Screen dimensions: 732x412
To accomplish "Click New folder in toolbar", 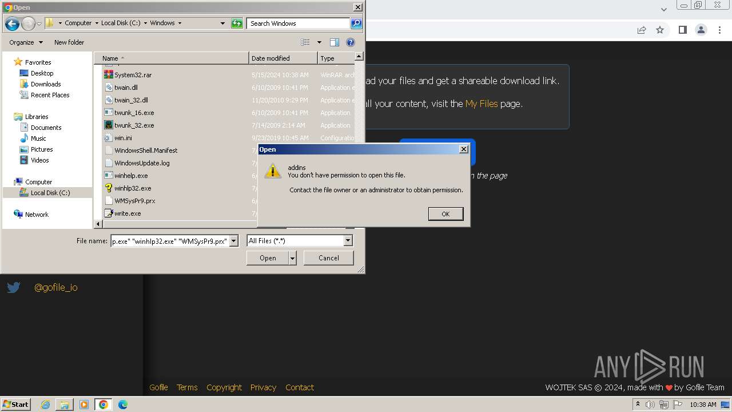I will click(x=69, y=42).
